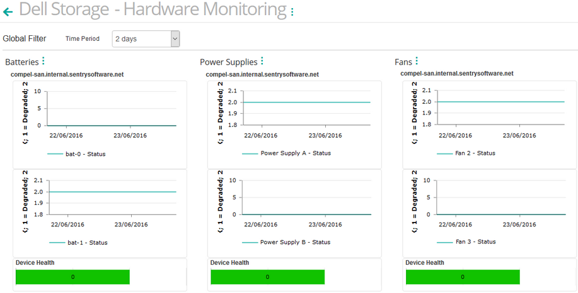
Task: Click the Global Filter label
Action: [x=25, y=38]
